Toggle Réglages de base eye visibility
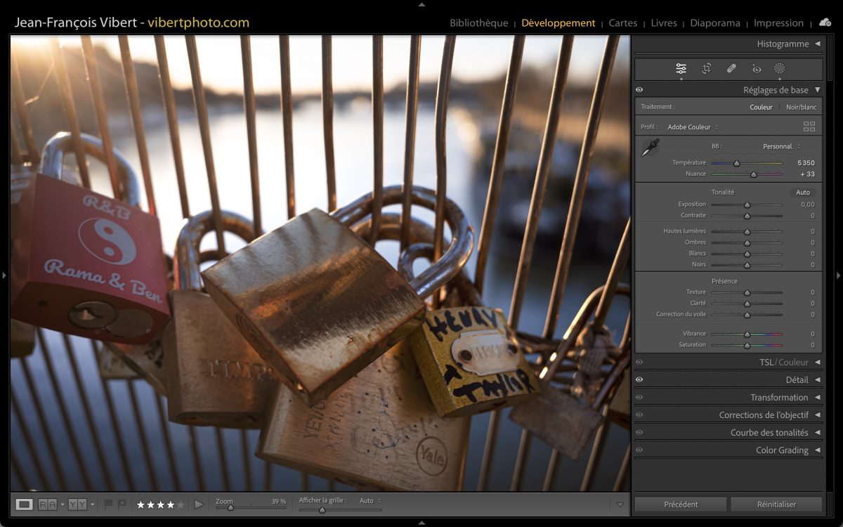The height and width of the screenshot is (527, 843). [639, 90]
